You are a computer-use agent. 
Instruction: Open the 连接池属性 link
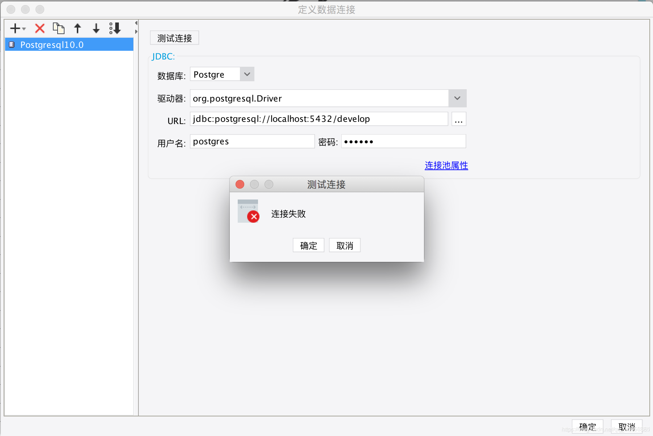(x=446, y=165)
